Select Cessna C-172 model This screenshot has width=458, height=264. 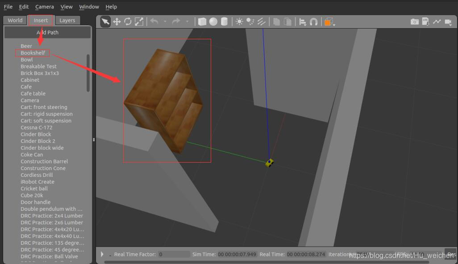point(37,127)
